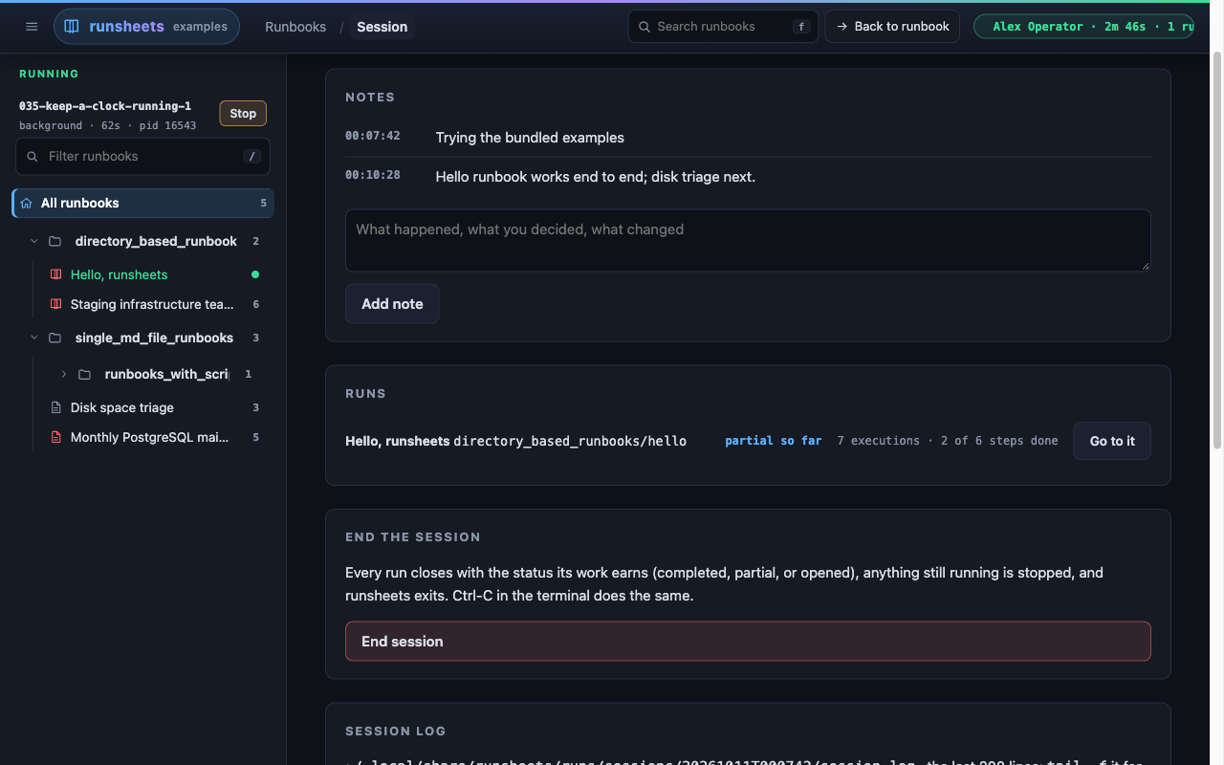Click the home icon beside All runbooks
The width and height of the screenshot is (1224, 765).
coord(26,203)
